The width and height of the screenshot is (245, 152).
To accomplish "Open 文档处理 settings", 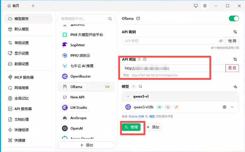I will 28,119.
